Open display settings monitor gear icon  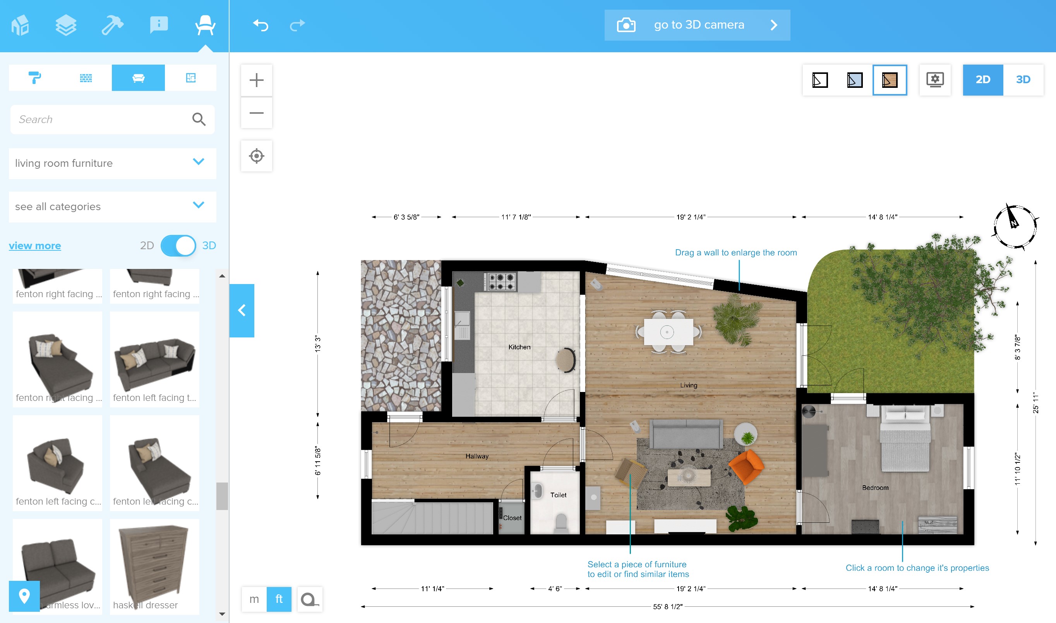point(935,80)
